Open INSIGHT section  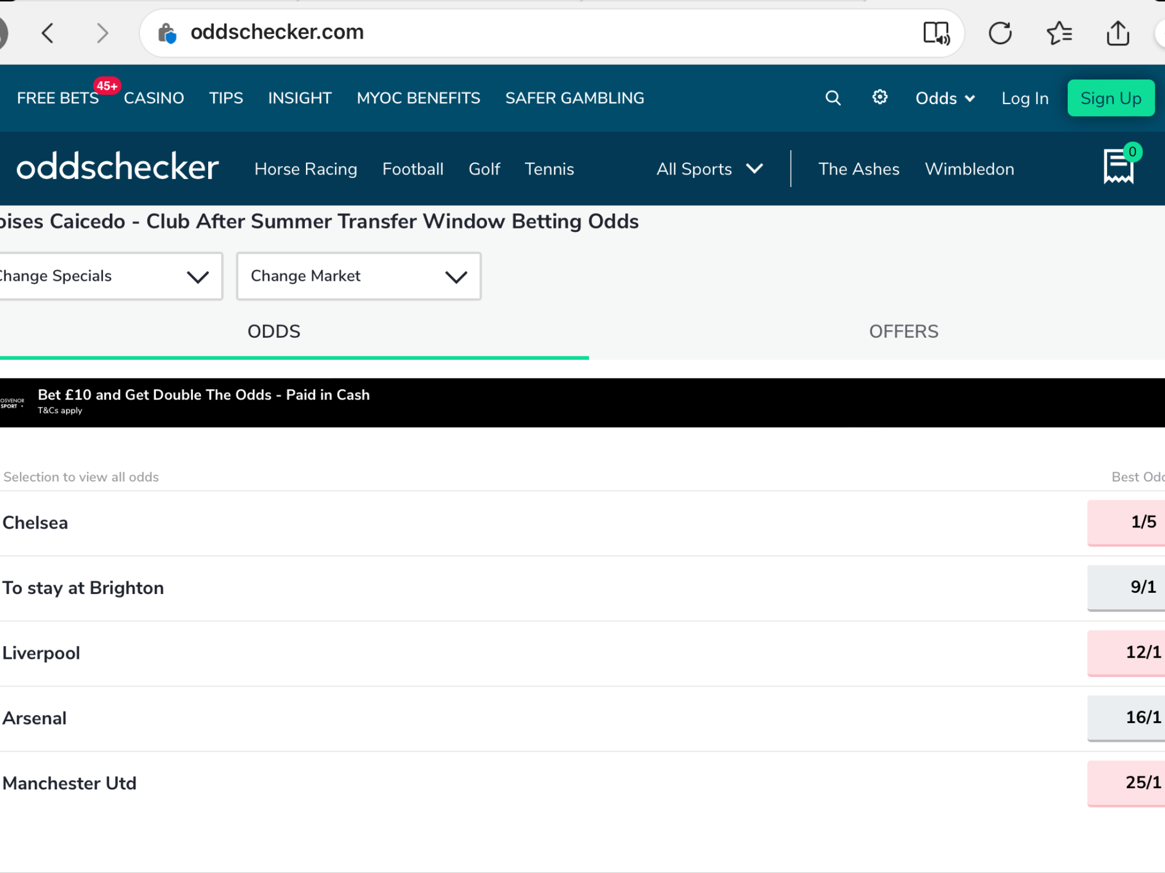(x=300, y=98)
